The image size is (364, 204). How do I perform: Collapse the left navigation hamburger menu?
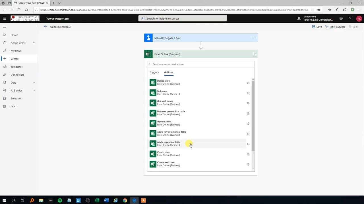(x=5, y=27)
